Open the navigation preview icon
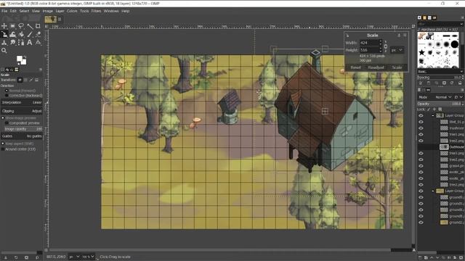Image resolution: width=465 pixels, height=261 pixels. pos(414,250)
